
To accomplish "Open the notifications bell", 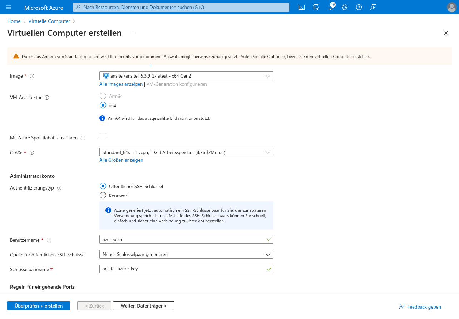I will [330, 7].
